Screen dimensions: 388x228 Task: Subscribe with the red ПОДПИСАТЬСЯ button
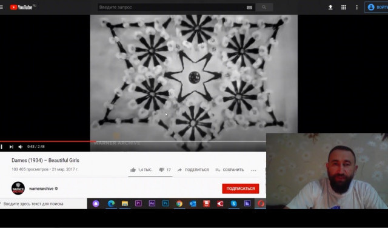[x=241, y=189]
